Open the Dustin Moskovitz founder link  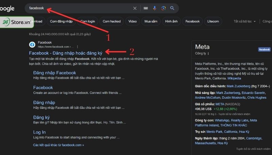[234, 98]
